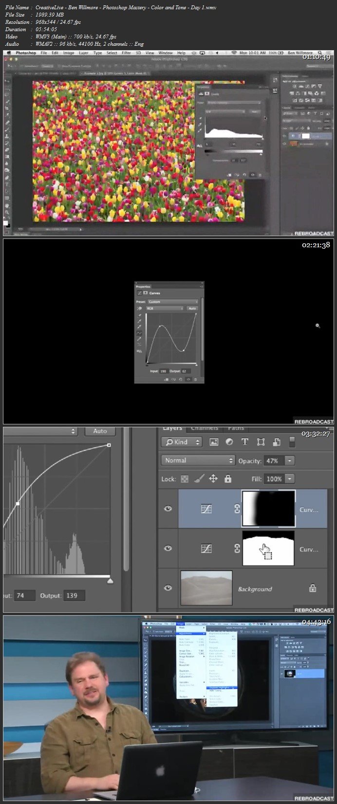Click the Input field showing 190

click(164, 371)
